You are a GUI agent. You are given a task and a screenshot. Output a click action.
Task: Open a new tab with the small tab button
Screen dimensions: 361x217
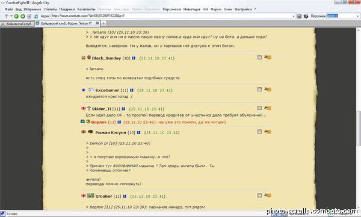pos(103,23)
